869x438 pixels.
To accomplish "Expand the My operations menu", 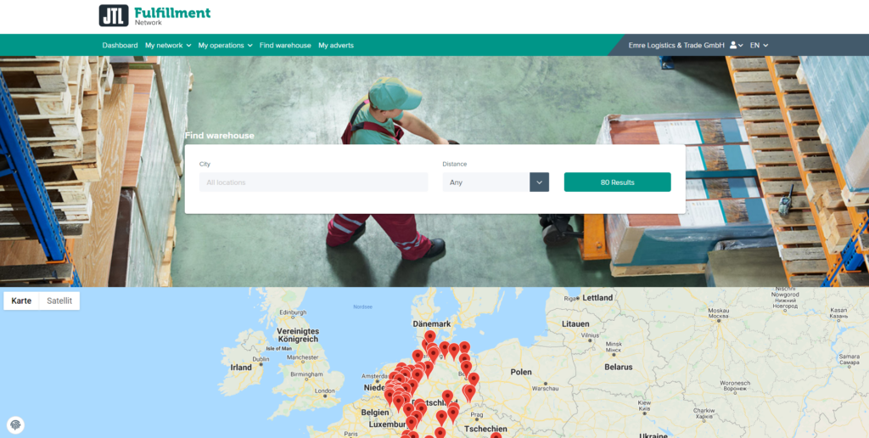I will [x=225, y=46].
